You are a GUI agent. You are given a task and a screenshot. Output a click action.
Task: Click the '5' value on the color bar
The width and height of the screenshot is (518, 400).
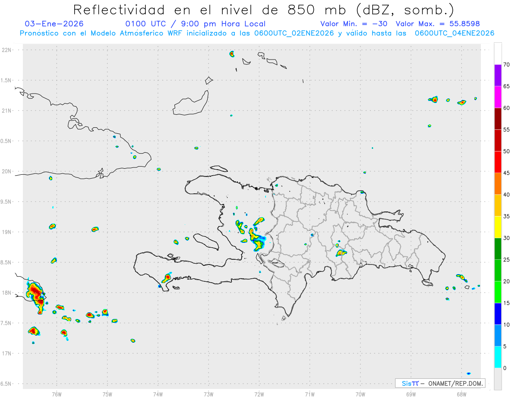point(505,346)
